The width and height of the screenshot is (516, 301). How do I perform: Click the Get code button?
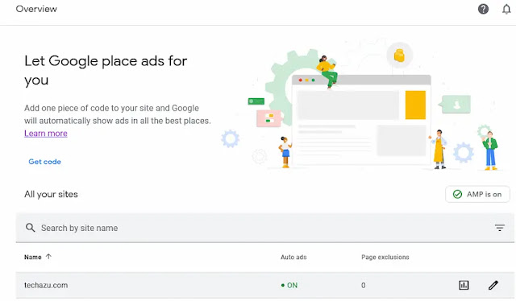[x=45, y=162]
